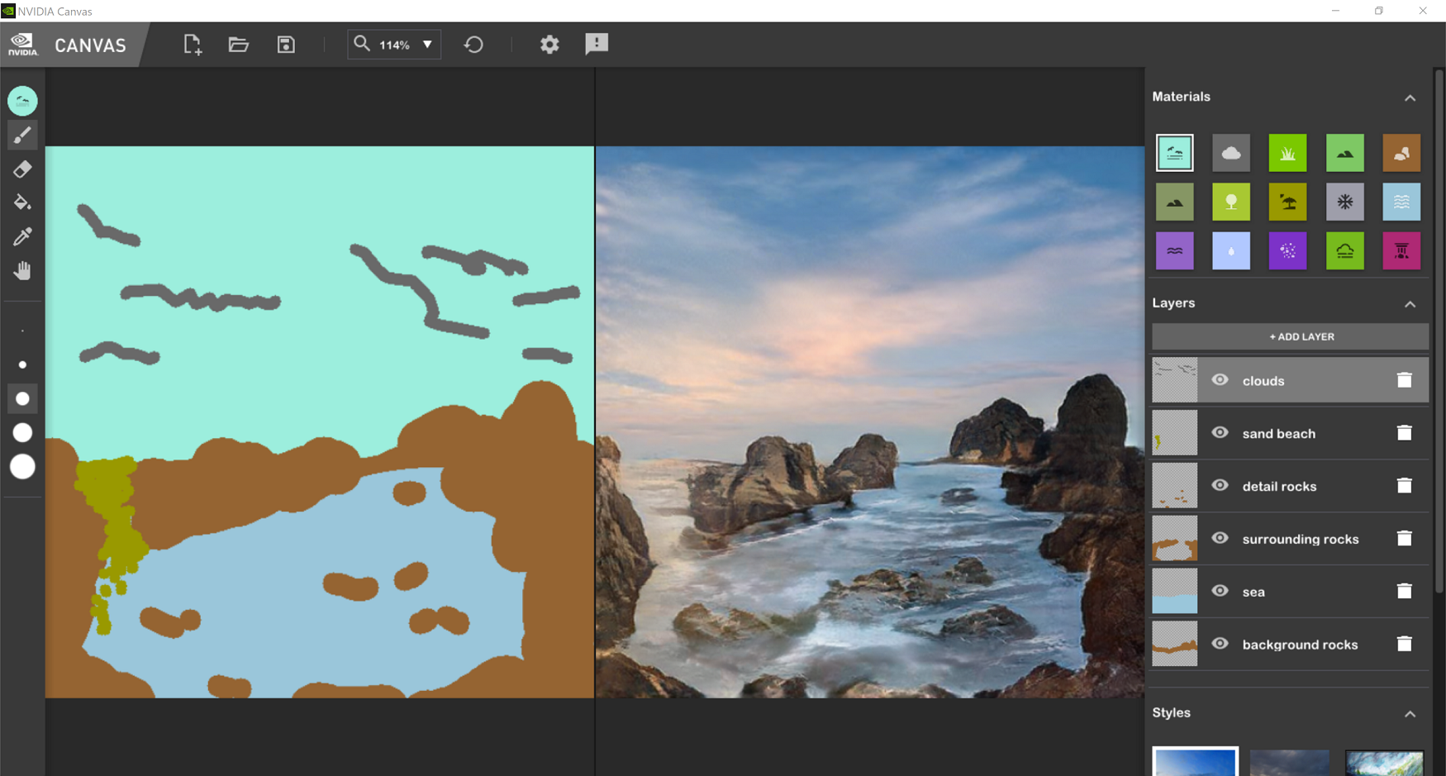Select the Snow material
Image resolution: width=1446 pixels, height=776 pixels.
pos(1344,202)
